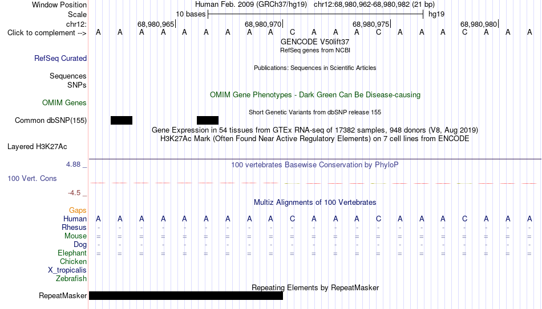Click 'Repeating Elements by RepeatMasker' title

pyautogui.click(x=316, y=287)
